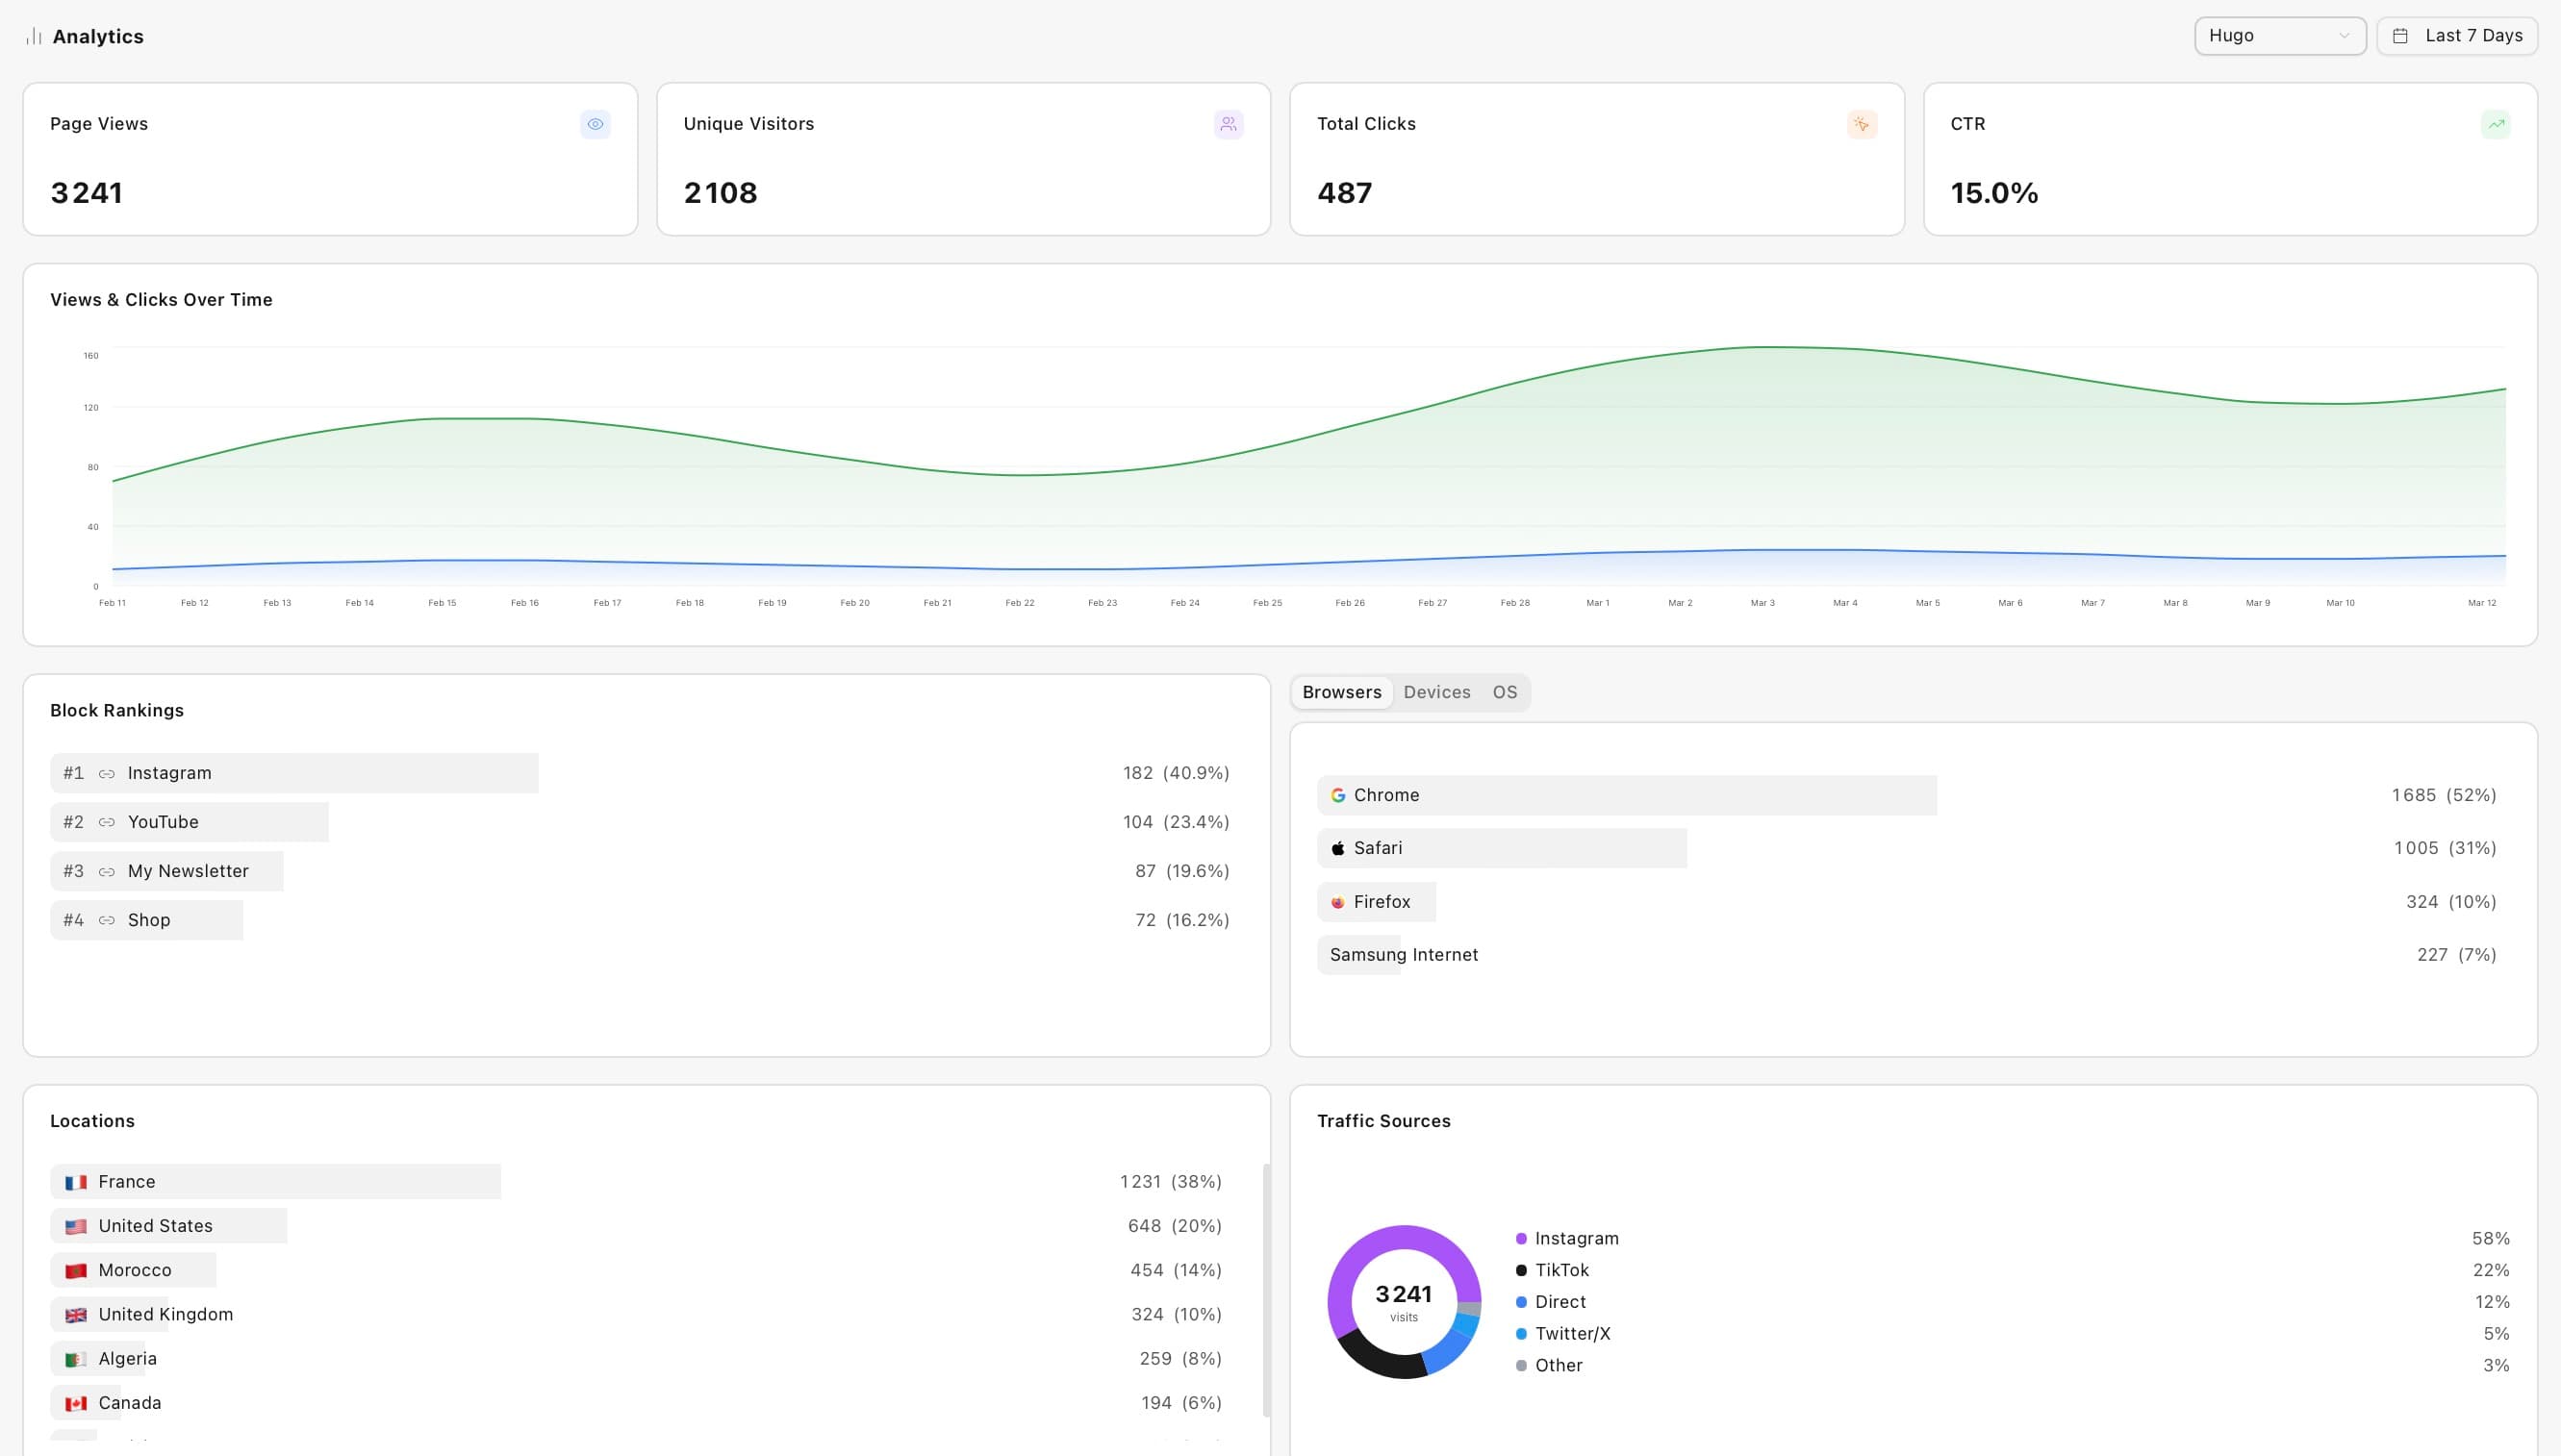Image resolution: width=2561 pixels, height=1456 pixels.
Task: Click the Safari apple icon
Action: [x=1337, y=847]
